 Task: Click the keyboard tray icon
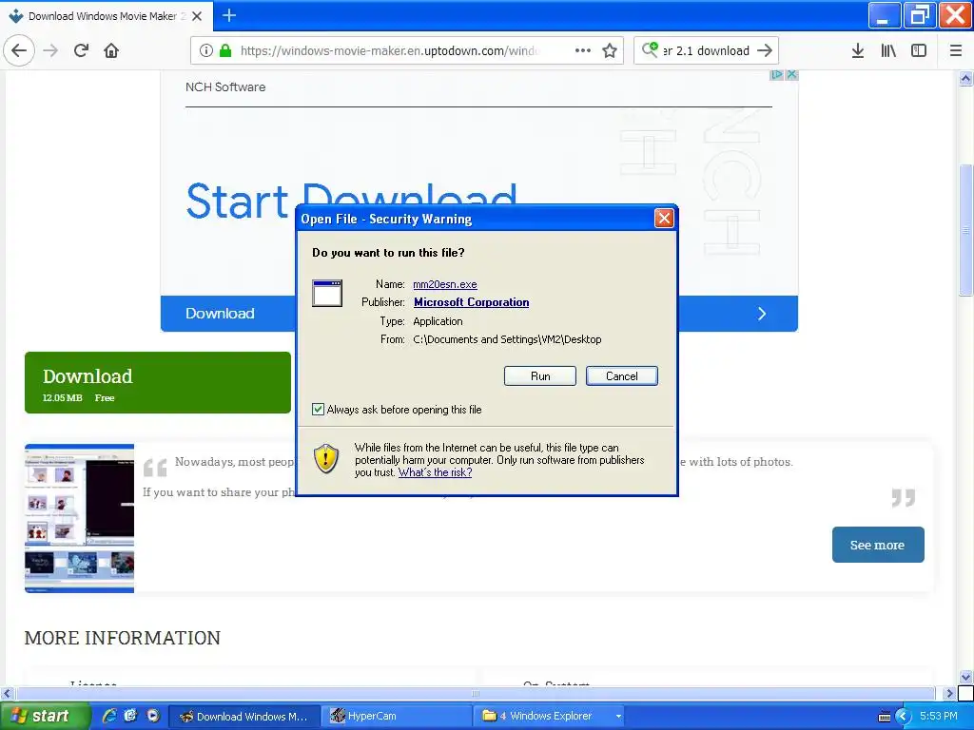(884, 717)
